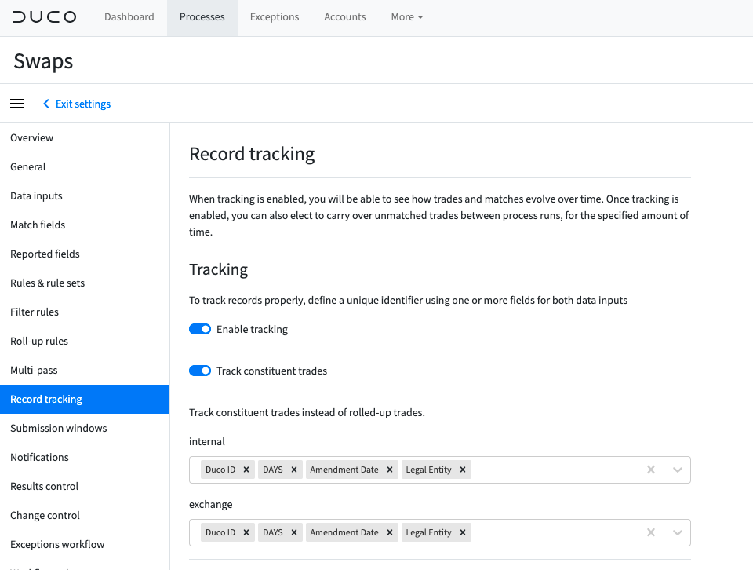Remove Legal Entity tag from internal field

pyautogui.click(x=463, y=470)
